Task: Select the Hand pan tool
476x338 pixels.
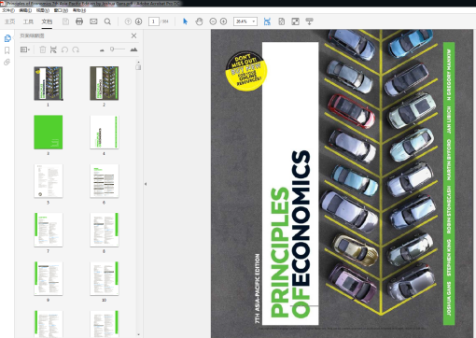Action: (199, 21)
